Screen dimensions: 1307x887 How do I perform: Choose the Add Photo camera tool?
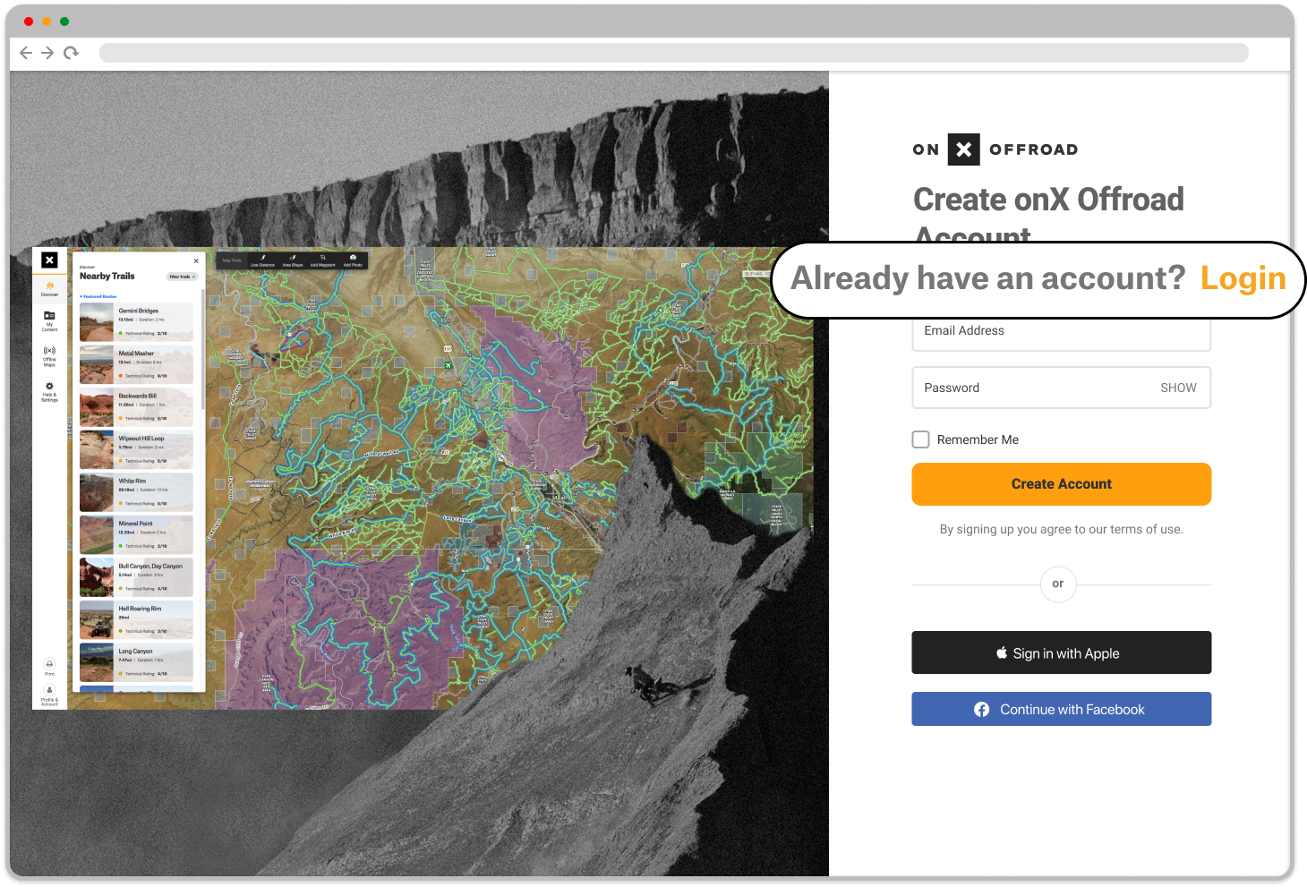pyautogui.click(x=353, y=260)
